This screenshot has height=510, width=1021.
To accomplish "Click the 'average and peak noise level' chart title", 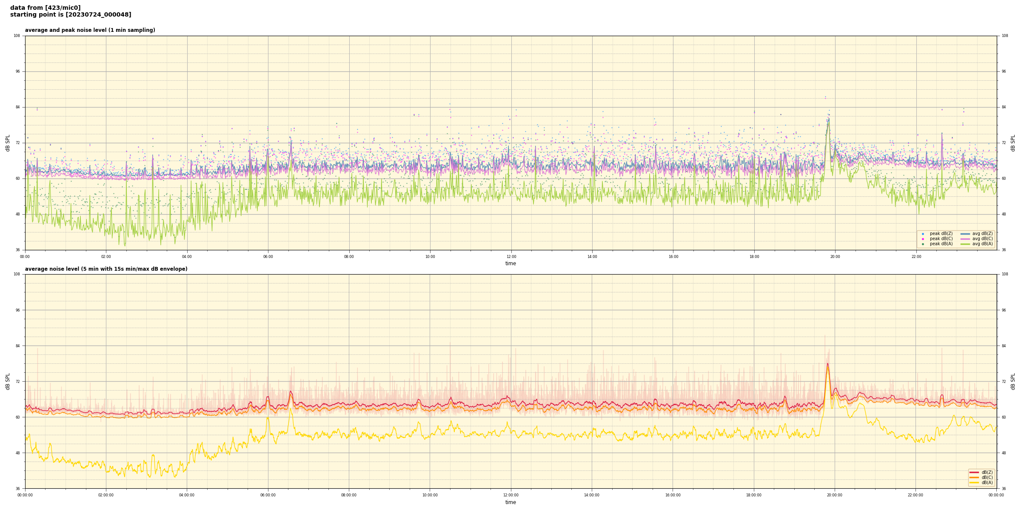I will coord(90,30).
